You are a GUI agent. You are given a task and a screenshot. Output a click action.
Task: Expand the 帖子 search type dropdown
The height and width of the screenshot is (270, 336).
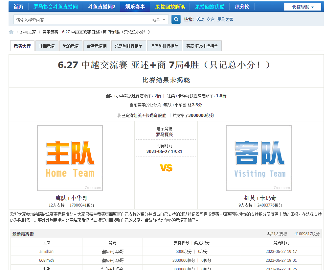tap(159, 20)
